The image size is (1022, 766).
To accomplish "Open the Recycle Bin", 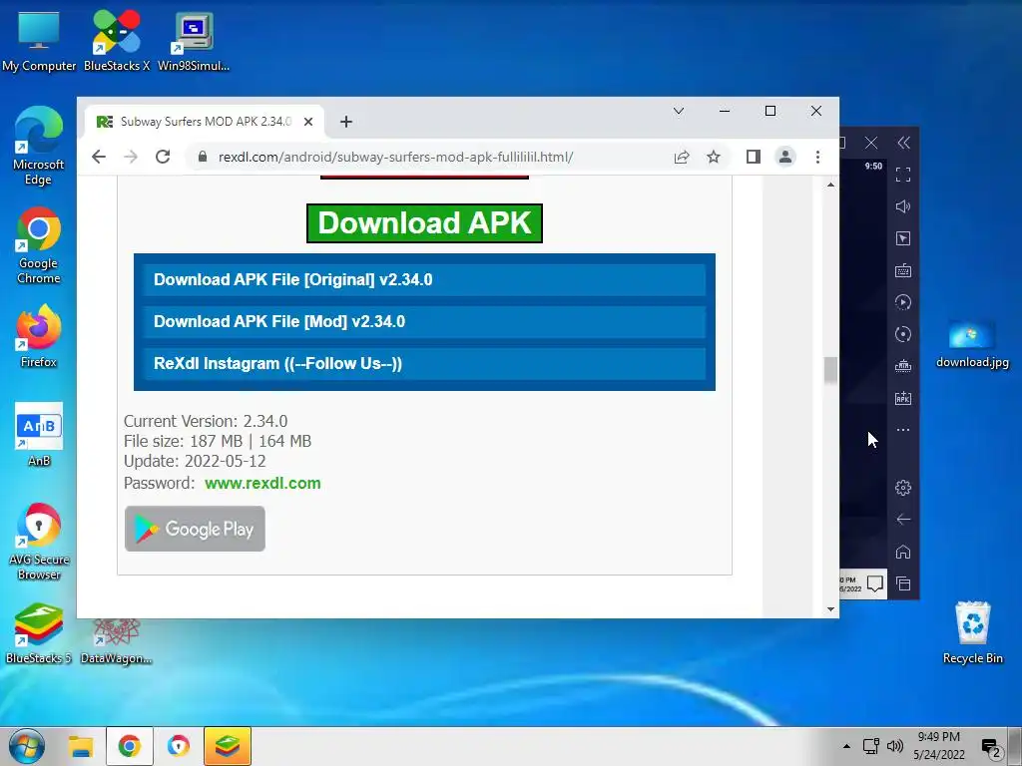I will click(x=972, y=633).
